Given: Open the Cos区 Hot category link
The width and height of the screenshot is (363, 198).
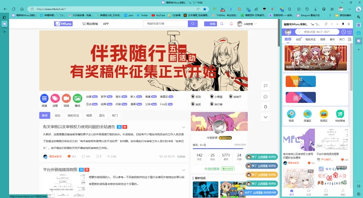Looking at the screenshot, I should click(x=167, y=104).
